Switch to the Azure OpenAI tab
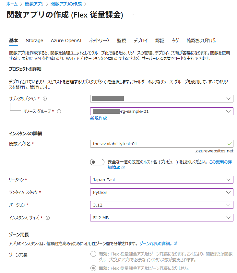Screen dimensions: 237x273 click(x=66, y=41)
